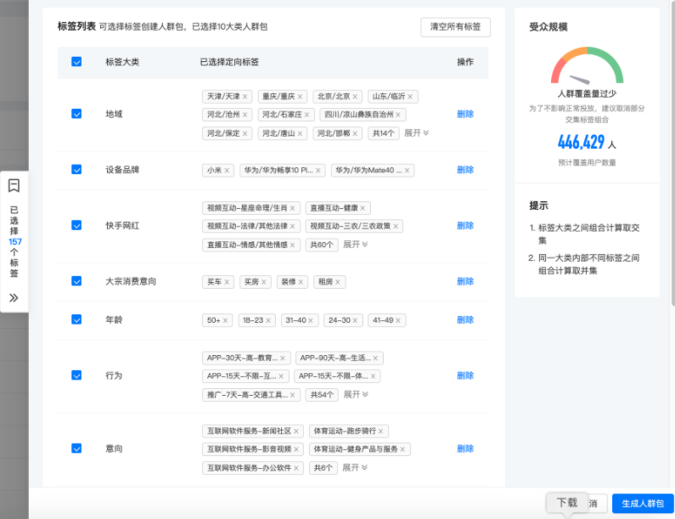Remove the 互联网软件服务-新闻社区 tag
675x519 pixels.
tap(296, 432)
